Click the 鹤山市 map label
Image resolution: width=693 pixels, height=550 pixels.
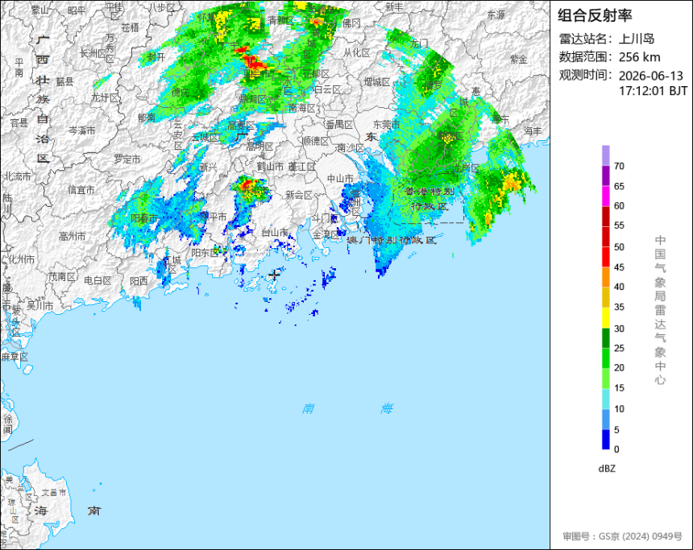click(x=270, y=167)
